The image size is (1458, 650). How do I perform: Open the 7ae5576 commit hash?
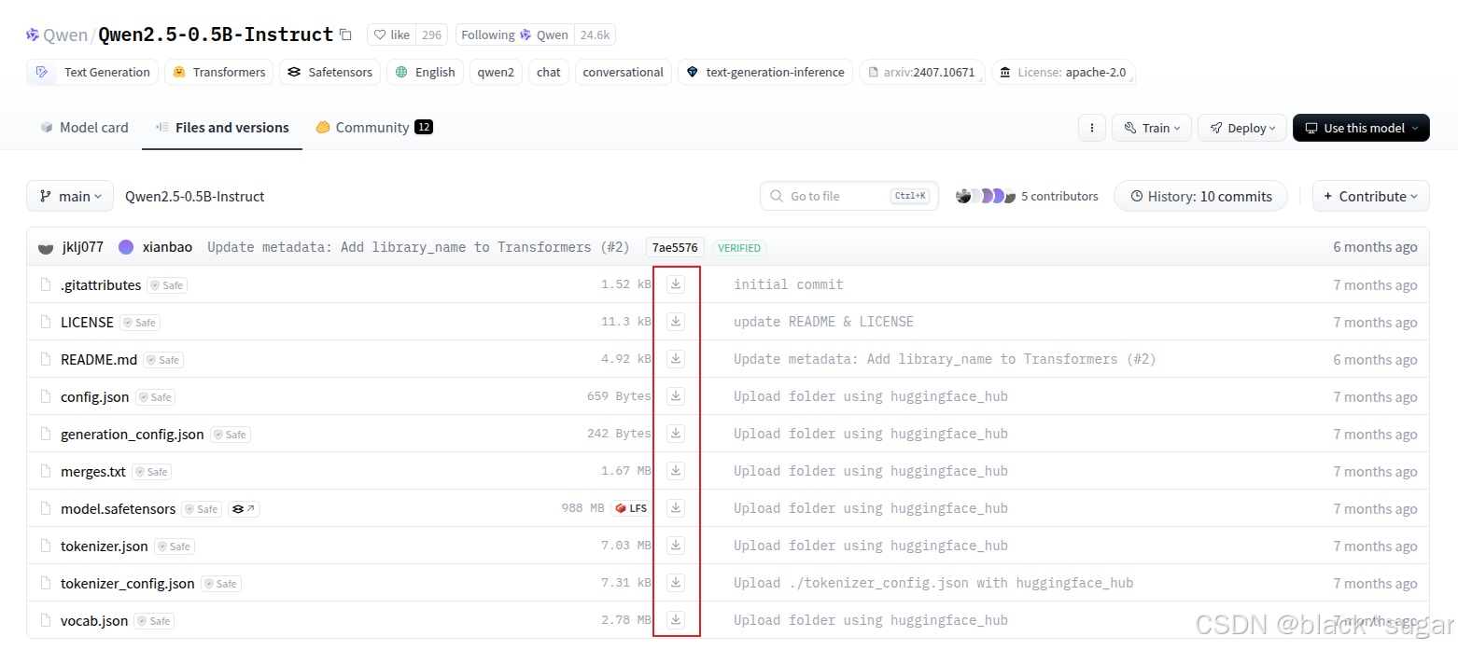coord(675,247)
